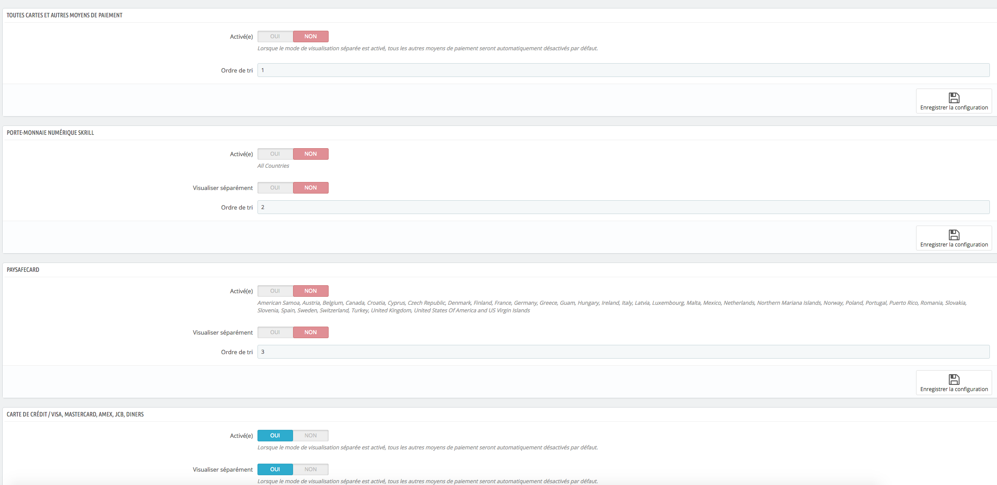Disable credit card Activé(e) with NON
Viewport: 997px width, 485px height.
point(310,436)
